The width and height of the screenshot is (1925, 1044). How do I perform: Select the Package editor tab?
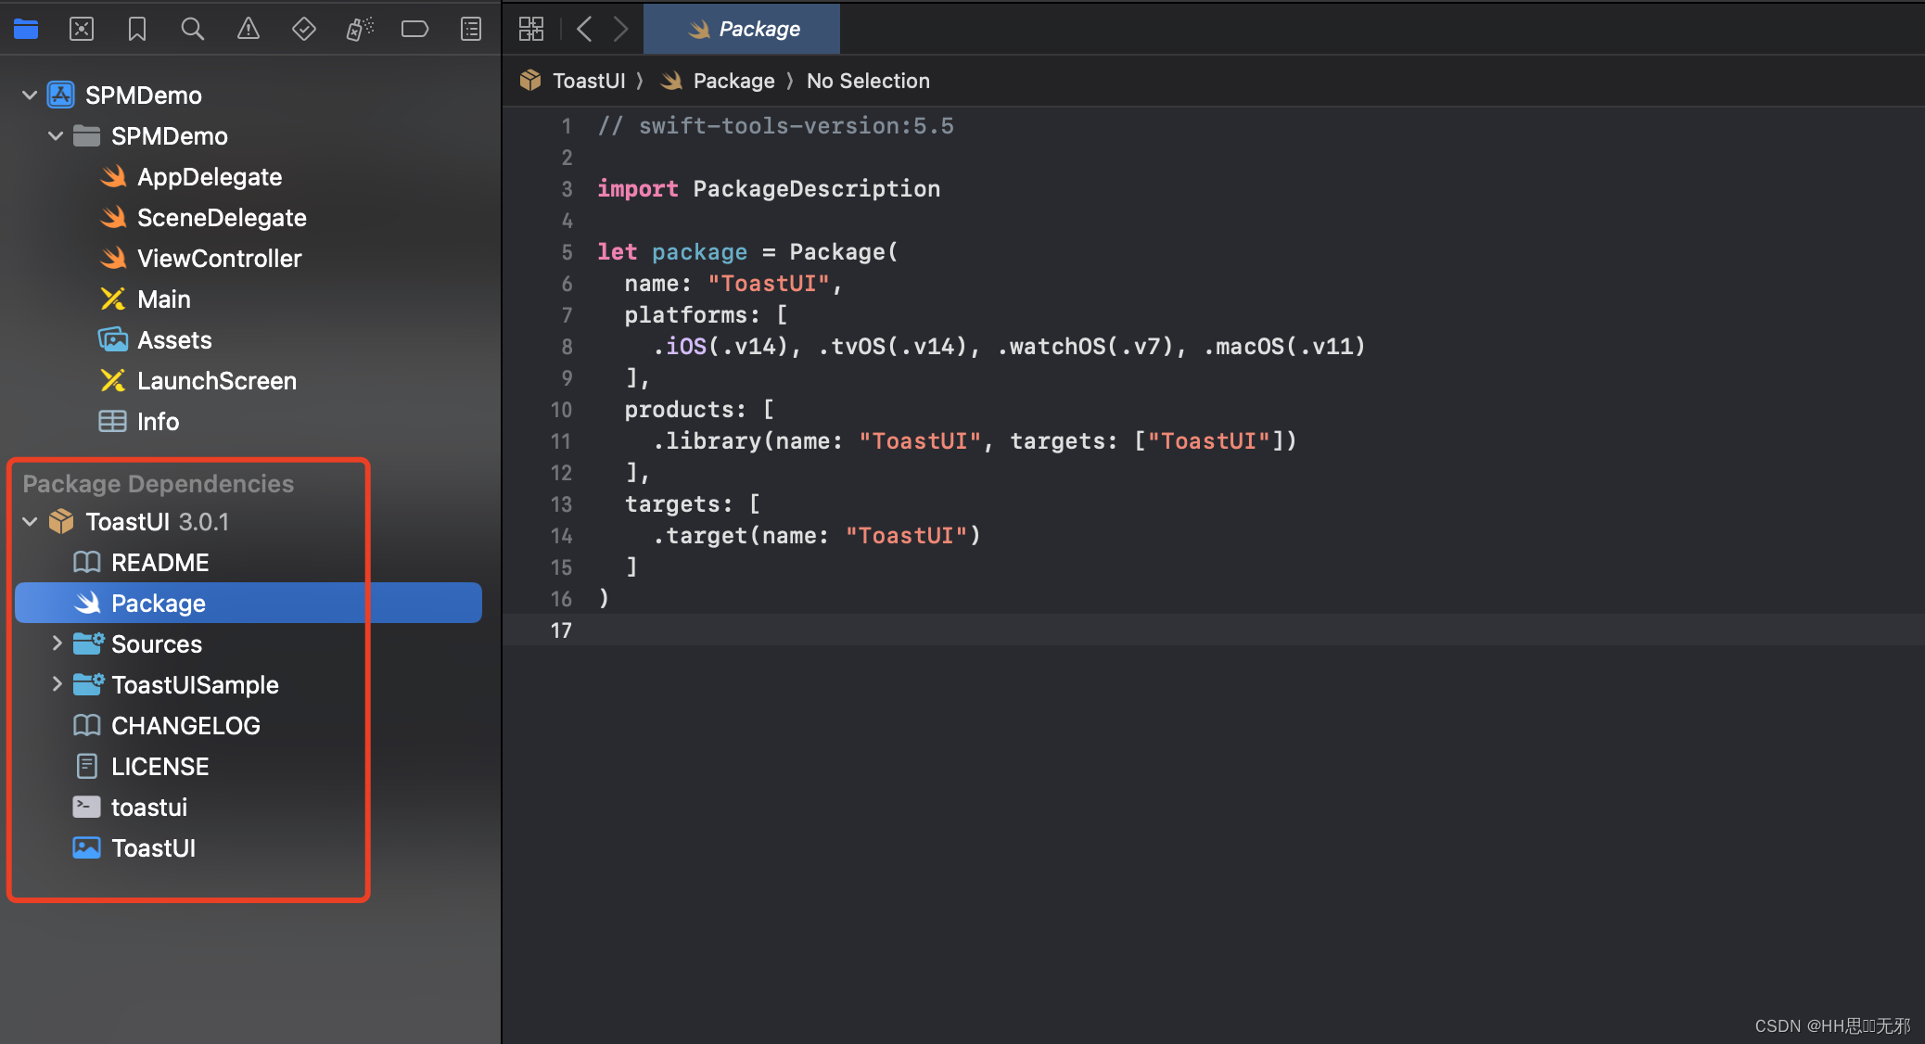743,30
